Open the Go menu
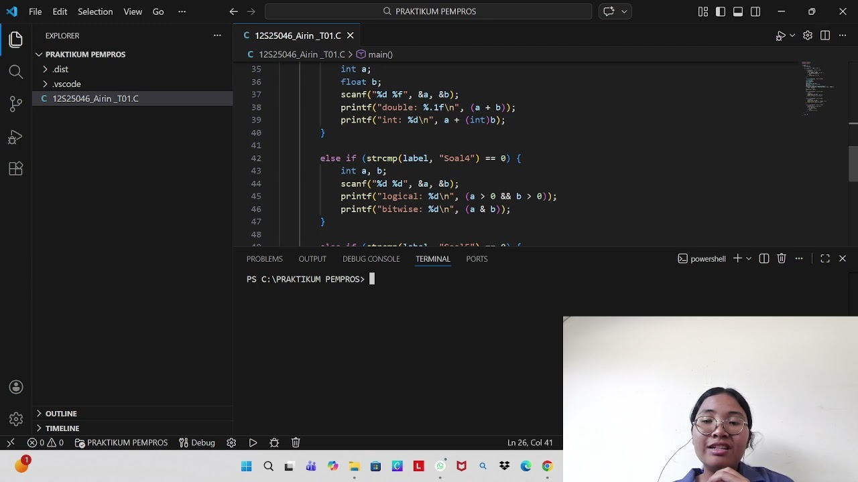 pos(158,11)
